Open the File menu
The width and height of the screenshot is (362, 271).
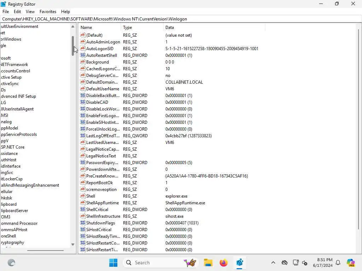(6, 12)
